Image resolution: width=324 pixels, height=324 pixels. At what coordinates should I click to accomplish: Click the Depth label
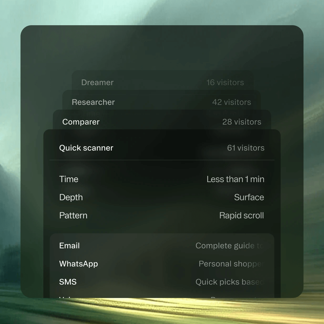71,197
